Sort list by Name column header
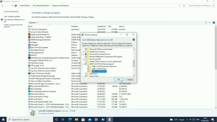Viewport: 217px width, 122px height. (x=30, y=26)
